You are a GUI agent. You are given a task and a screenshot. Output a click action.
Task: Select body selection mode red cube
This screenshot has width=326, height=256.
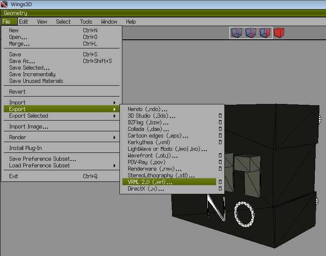point(279,33)
